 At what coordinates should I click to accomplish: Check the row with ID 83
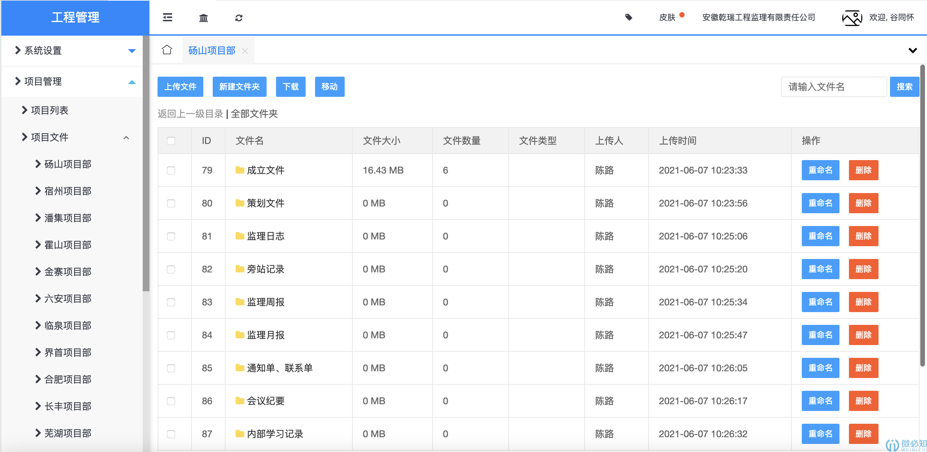(x=171, y=302)
